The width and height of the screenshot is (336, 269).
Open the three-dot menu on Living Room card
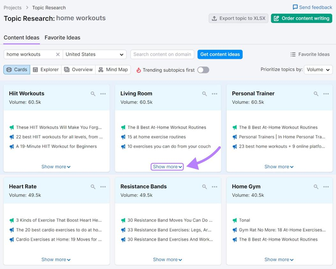point(214,94)
